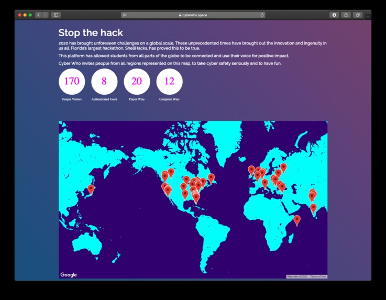Click the map marker on Italy
Image resolution: width=386 pixels, height=300 pixels.
point(264,184)
